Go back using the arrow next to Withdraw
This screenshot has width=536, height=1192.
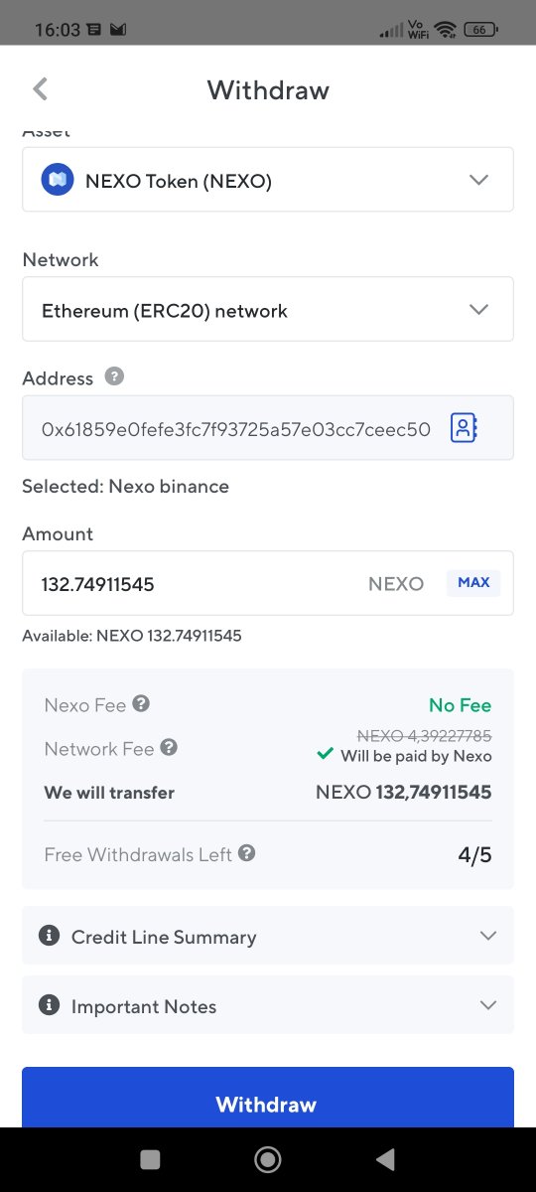[x=40, y=89]
